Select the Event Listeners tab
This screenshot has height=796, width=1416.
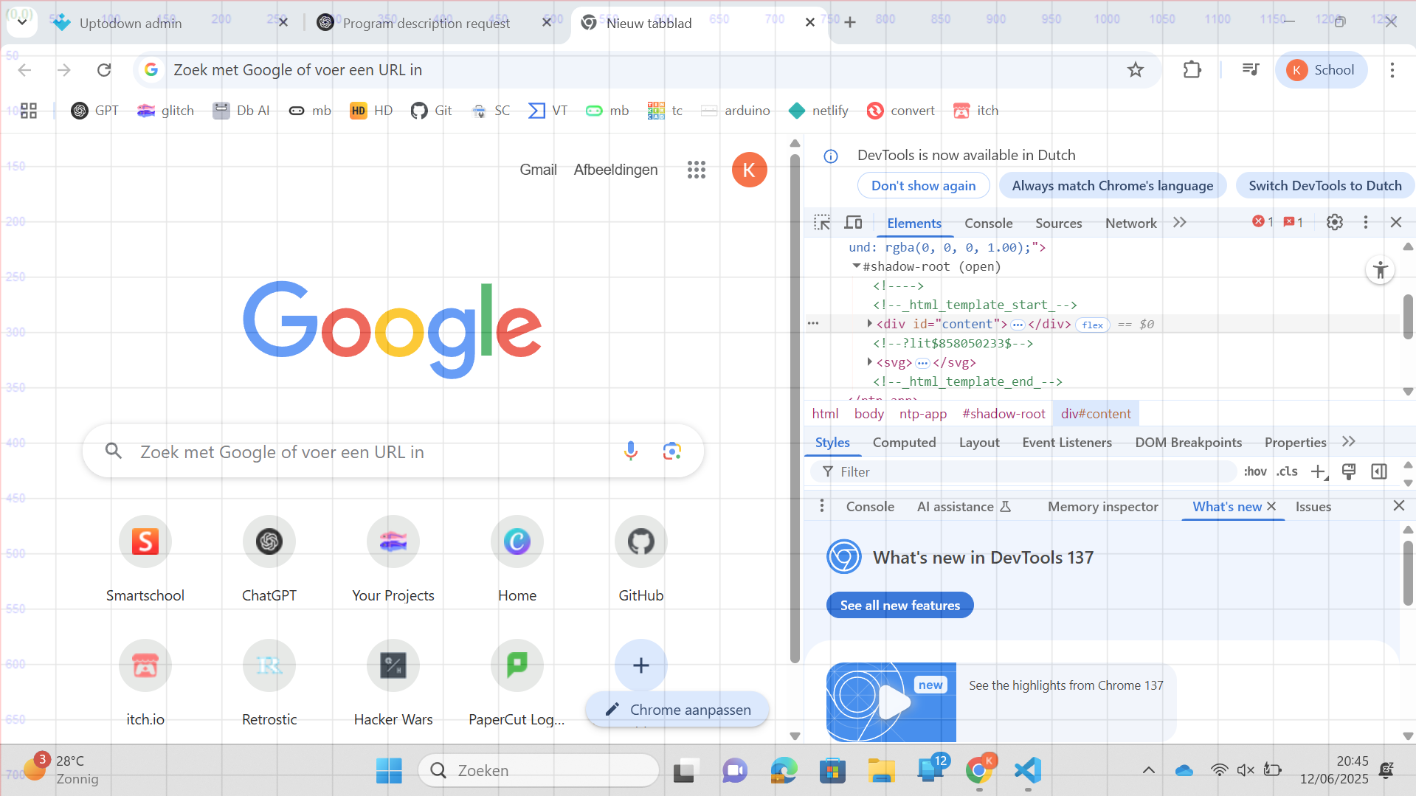click(1067, 442)
